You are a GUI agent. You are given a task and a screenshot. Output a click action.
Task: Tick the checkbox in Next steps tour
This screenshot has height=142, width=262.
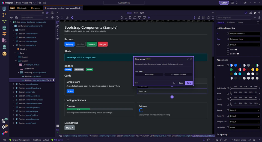tap(174, 83)
